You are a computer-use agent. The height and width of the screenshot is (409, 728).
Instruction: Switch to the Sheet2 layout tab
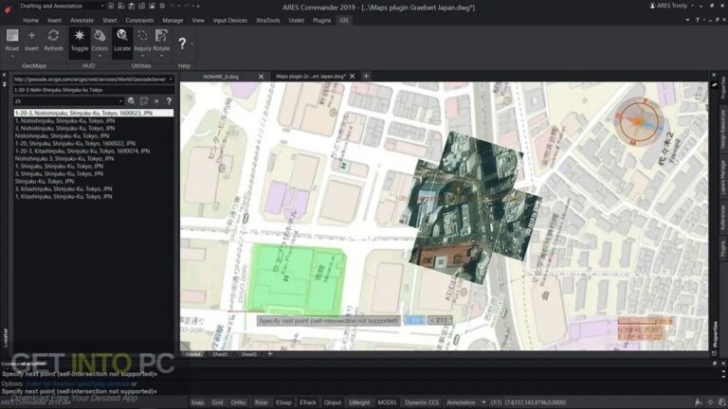tap(249, 354)
